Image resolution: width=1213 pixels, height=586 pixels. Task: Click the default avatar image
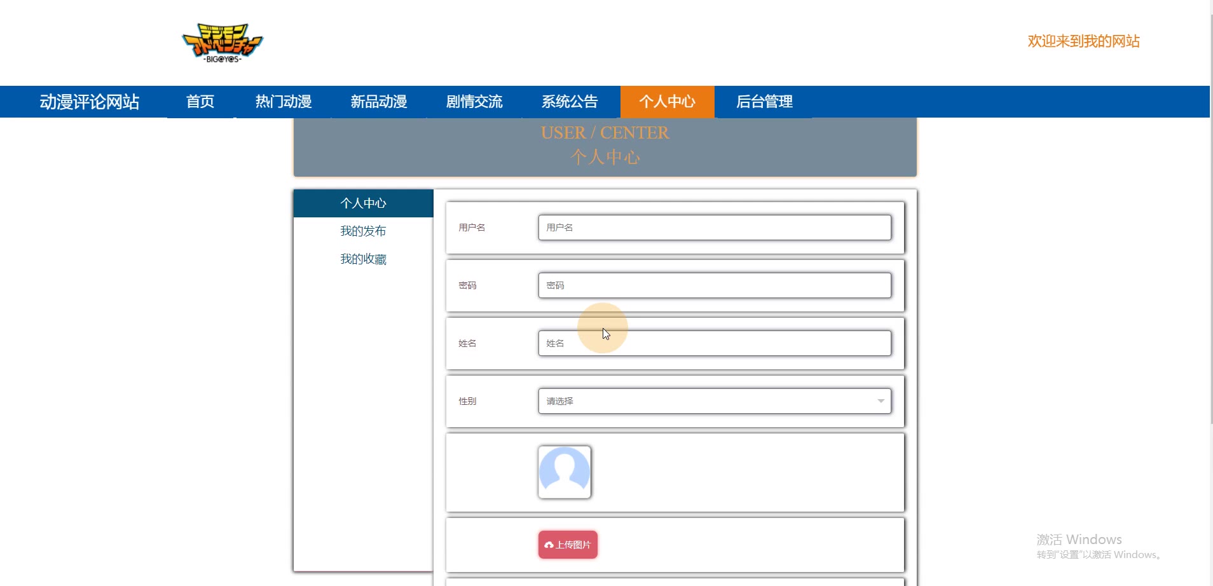[x=565, y=472]
